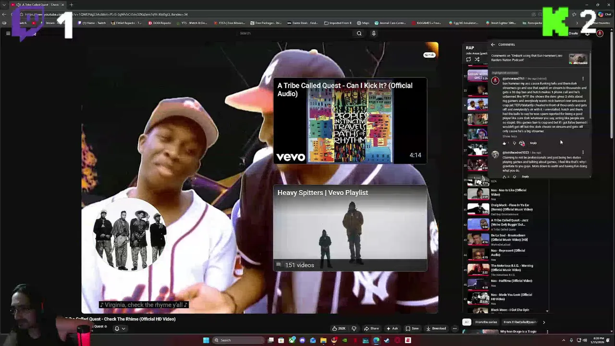Open Heavy Spitters Vevo Playlist card
615x346 pixels.
coord(350,228)
